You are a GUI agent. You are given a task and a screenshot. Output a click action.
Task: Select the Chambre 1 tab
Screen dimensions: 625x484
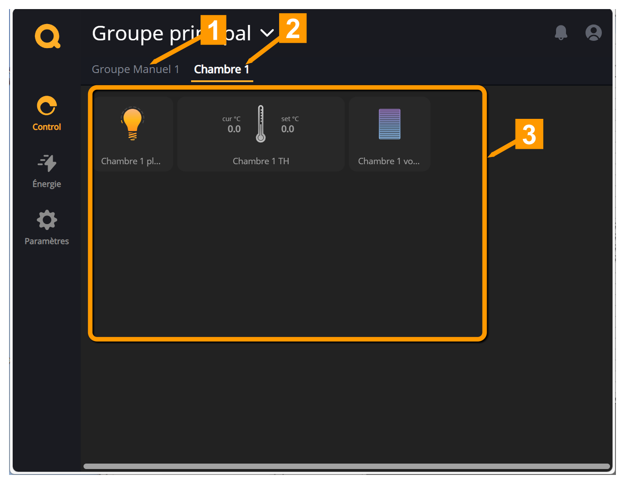(221, 69)
